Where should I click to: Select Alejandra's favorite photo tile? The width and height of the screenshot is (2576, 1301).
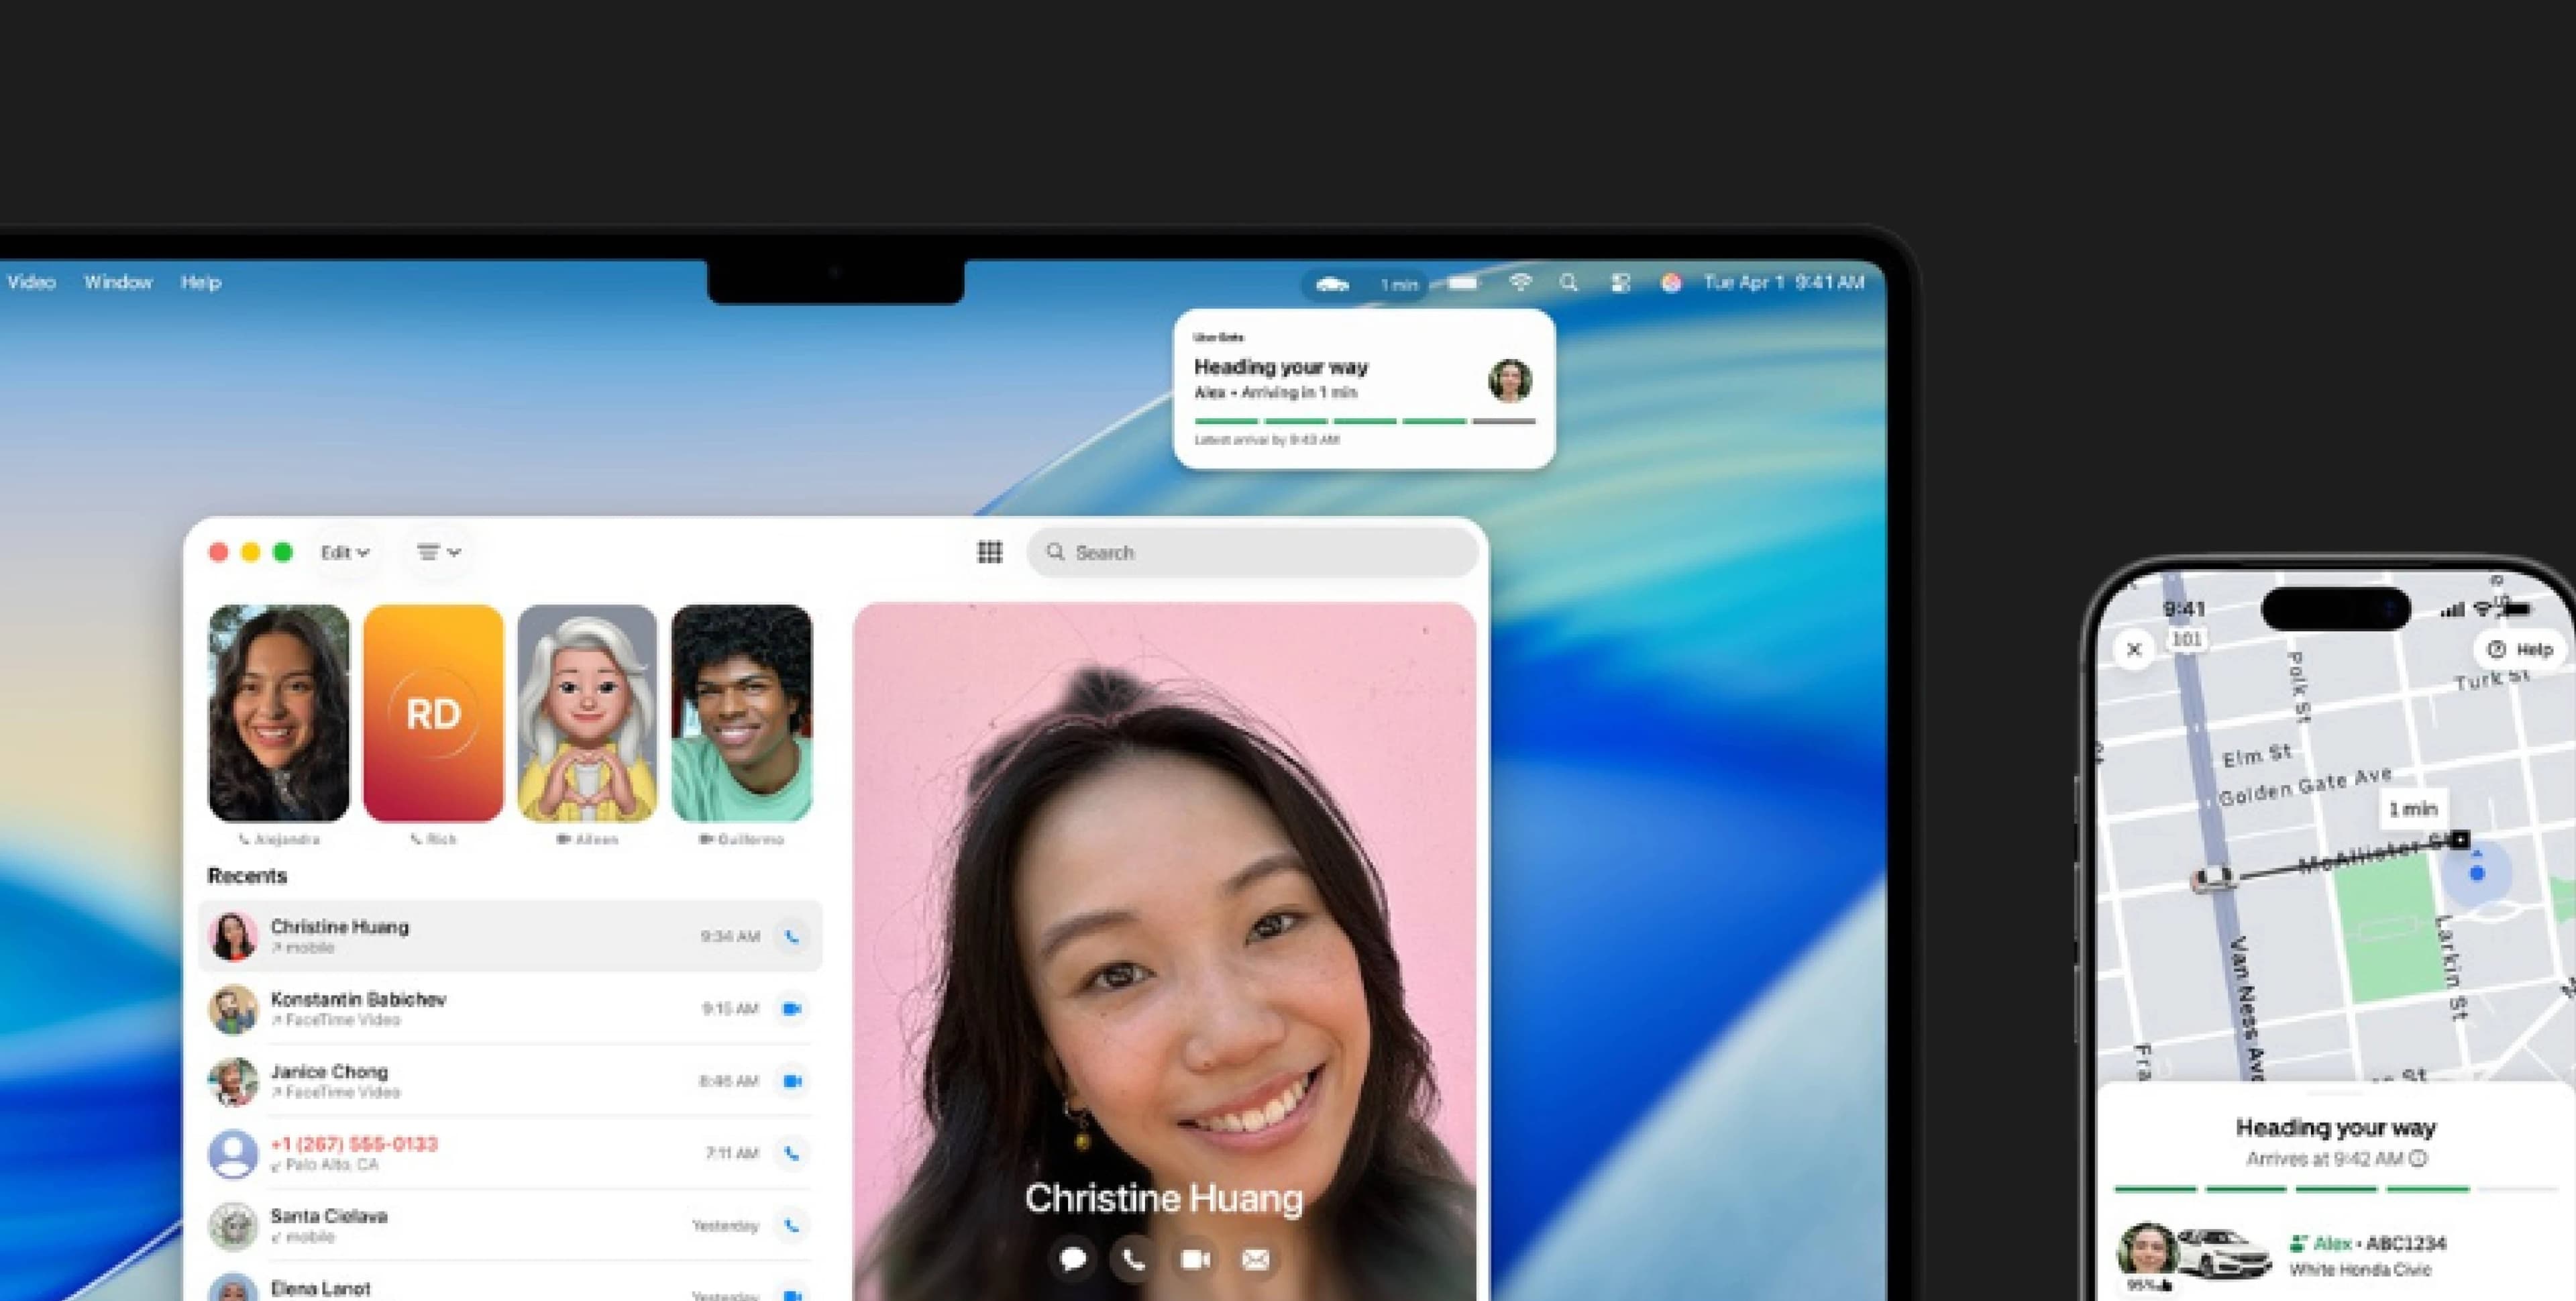[279, 713]
